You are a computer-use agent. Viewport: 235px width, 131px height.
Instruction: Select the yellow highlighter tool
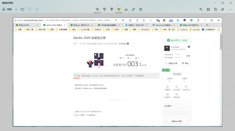click(119, 9)
